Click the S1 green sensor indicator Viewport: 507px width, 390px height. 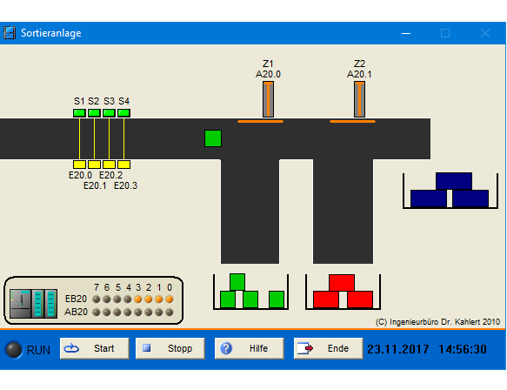(79, 113)
